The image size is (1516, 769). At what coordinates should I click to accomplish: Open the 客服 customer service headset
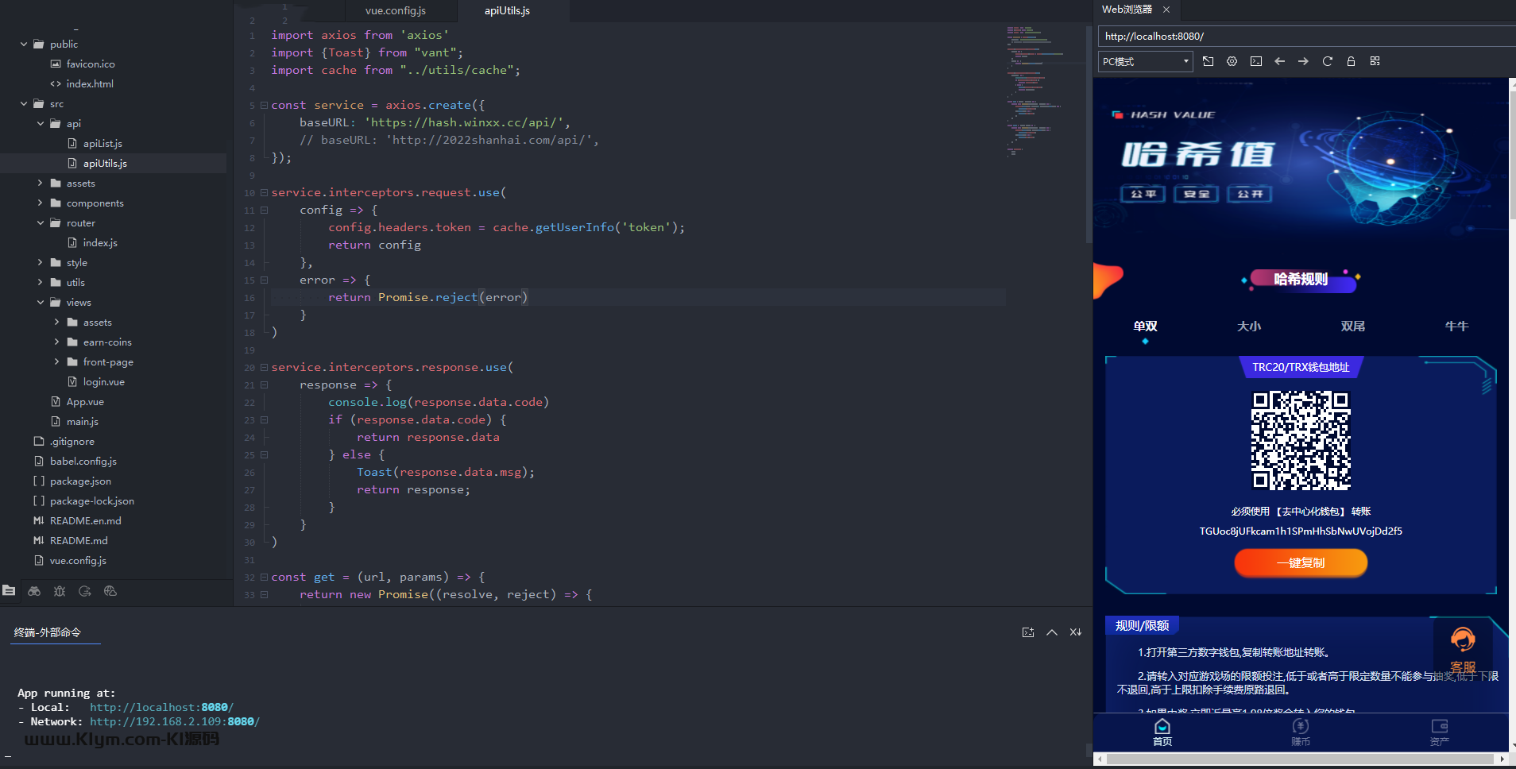coord(1463,649)
